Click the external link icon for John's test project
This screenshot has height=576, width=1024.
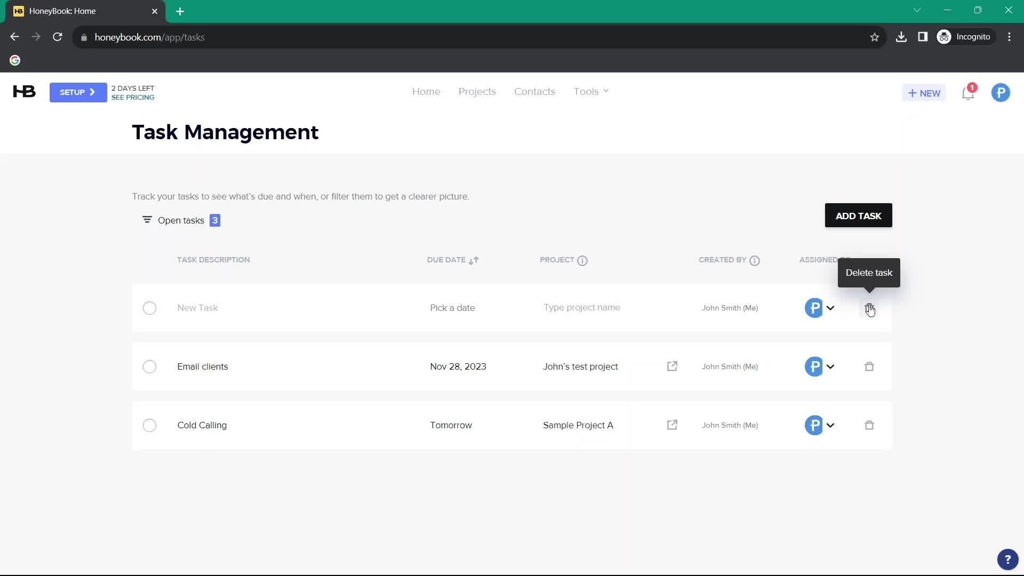tap(671, 366)
